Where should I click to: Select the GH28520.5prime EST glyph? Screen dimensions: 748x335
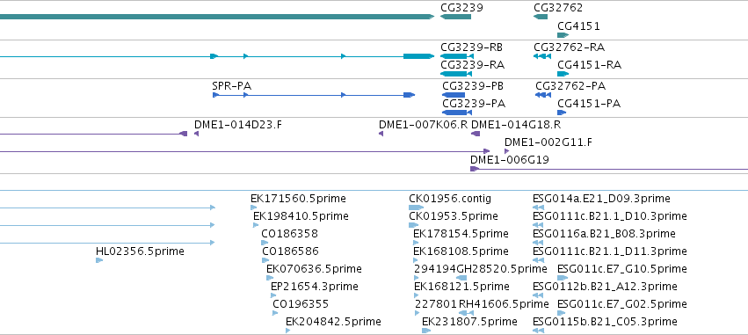click(461, 278)
